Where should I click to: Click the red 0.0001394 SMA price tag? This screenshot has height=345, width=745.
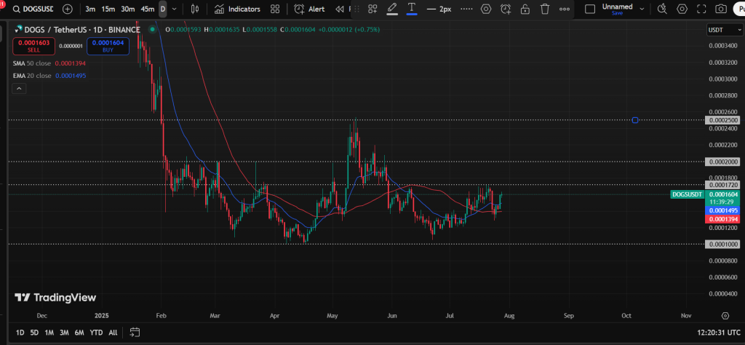(x=723, y=218)
